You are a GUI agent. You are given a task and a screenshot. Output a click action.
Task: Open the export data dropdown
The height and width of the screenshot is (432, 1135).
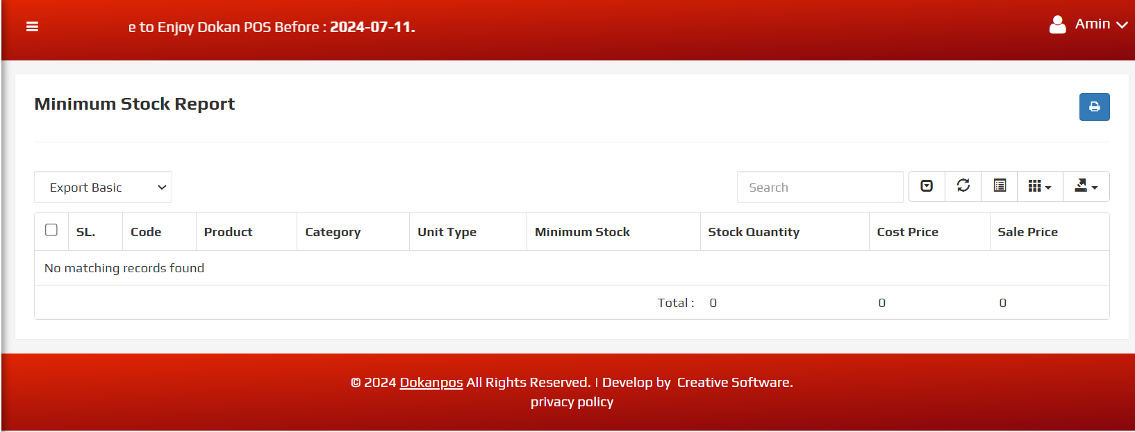[1086, 186]
